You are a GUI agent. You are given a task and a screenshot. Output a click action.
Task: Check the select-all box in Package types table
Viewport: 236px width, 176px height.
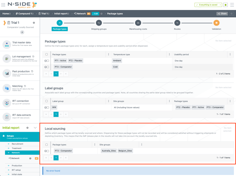click(x=47, y=54)
